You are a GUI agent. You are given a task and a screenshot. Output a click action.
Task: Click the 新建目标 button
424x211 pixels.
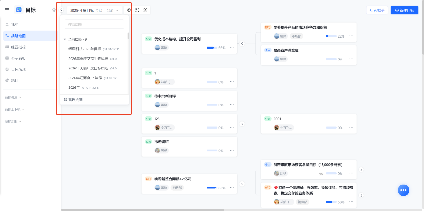point(404,10)
